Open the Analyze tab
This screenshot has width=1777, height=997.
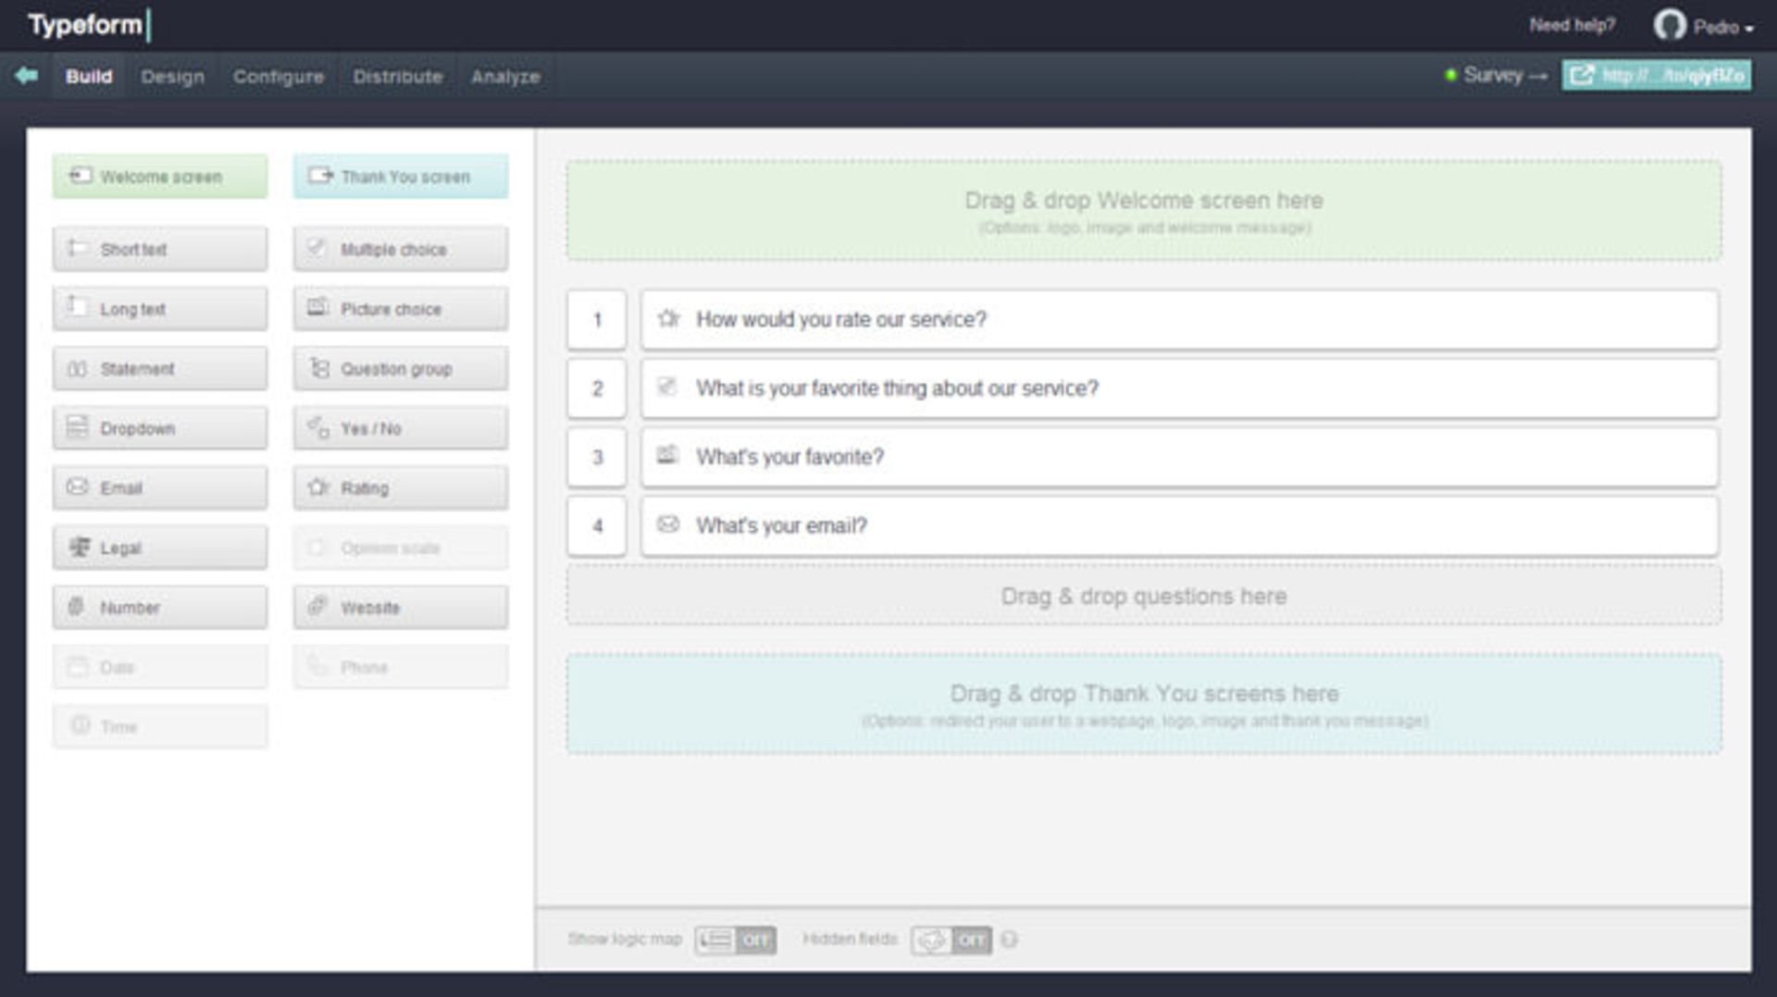(504, 77)
